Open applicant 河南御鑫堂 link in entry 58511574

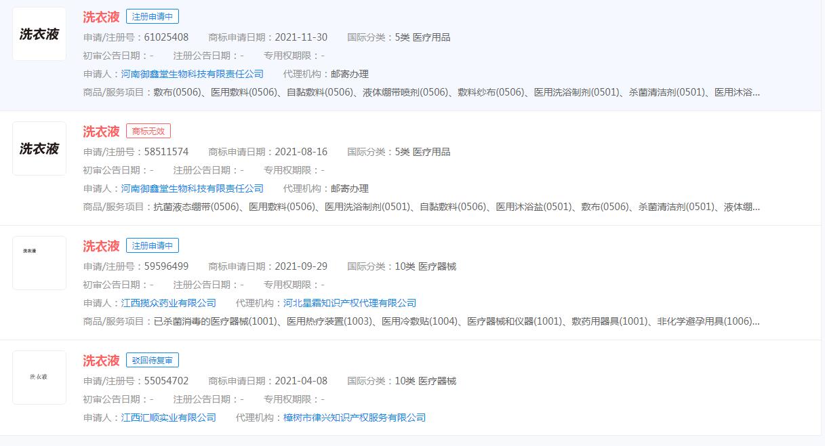point(192,188)
